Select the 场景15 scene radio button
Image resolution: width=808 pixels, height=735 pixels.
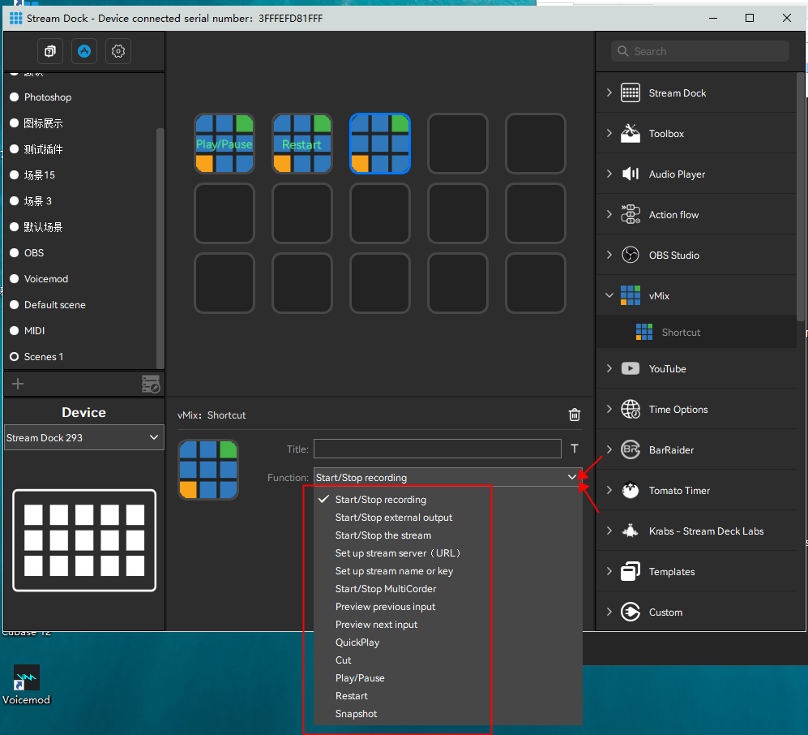15,175
